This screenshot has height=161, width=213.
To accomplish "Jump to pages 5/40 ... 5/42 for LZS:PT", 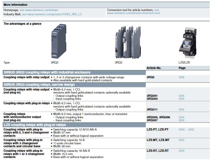I will click(186, 129).
